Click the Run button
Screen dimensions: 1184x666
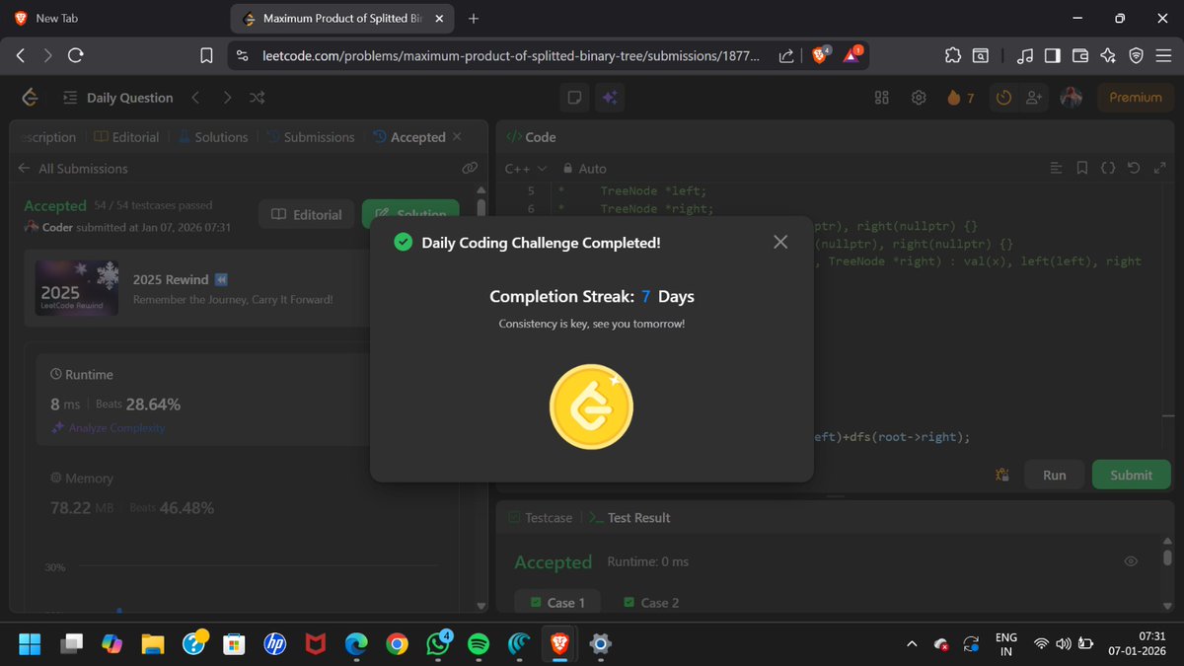(1054, 475)
